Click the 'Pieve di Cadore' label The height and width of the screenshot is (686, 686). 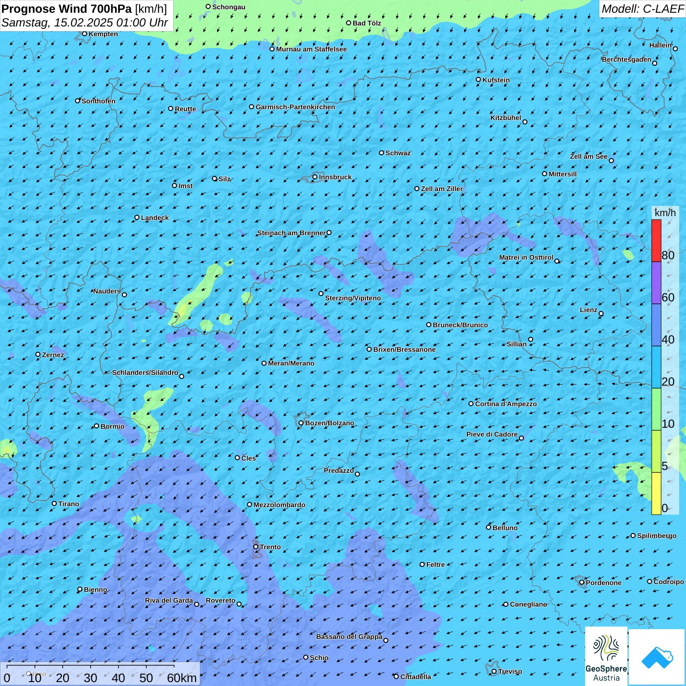coord(492,434)
